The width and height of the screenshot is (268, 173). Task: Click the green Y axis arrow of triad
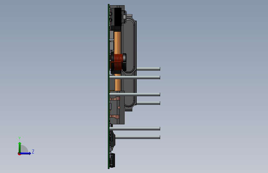[x=20, y=147]
